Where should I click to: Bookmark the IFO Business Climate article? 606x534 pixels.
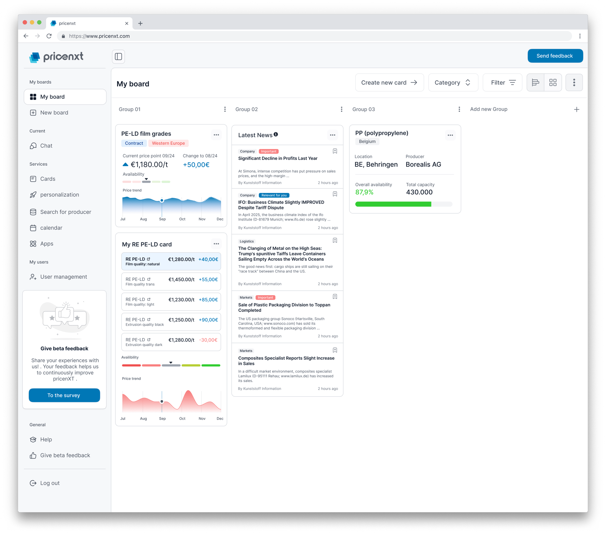point(335,194)
